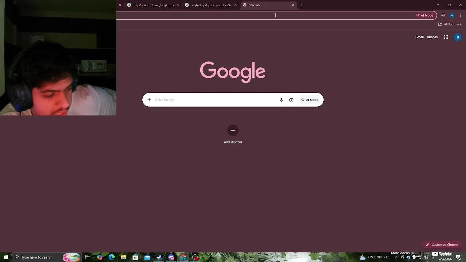Open the Google account avatar on the page
This screenshot has width=466, height=262.
click(458, 37)
